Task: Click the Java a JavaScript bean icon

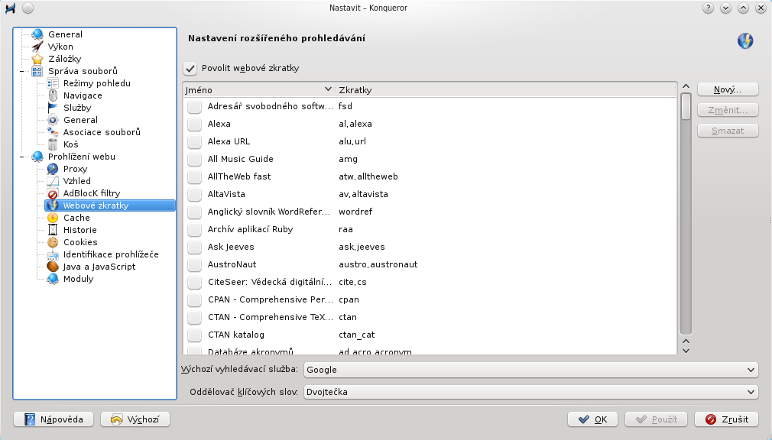Action: (53, 267)
